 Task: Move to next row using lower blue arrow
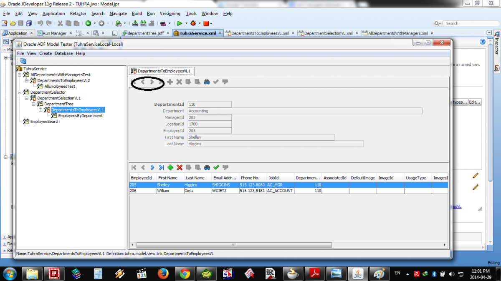[x=152, y=167]
